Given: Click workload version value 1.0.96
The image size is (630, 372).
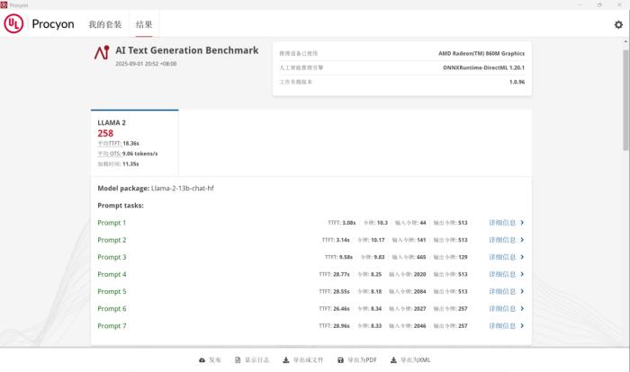Looking at the screenshot, I should pyautogui.click(x=517, y=82).
